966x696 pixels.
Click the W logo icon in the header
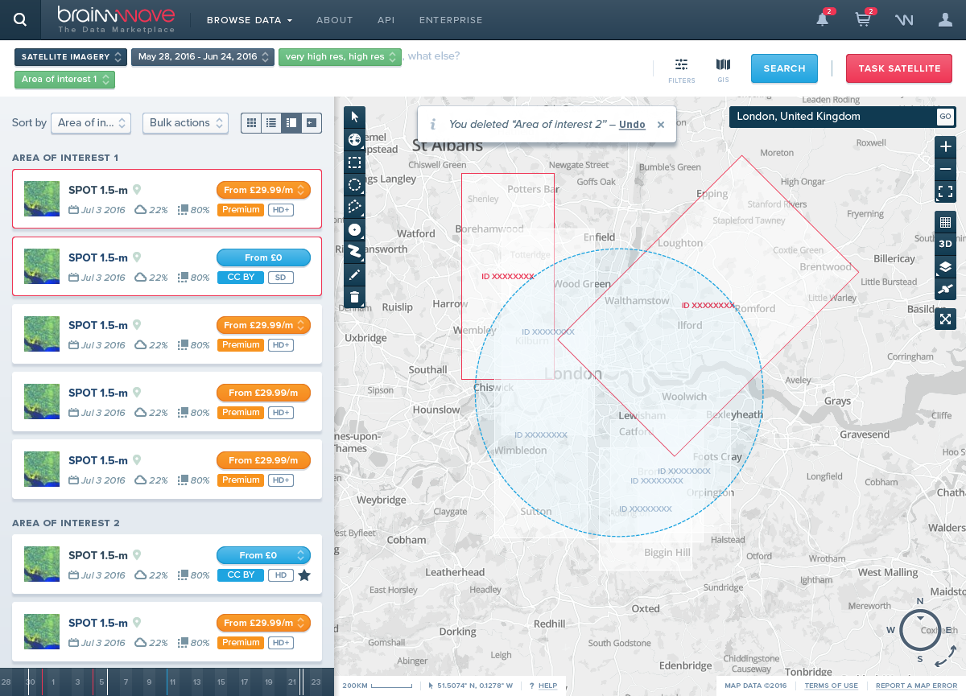click(x=904, y=20)
